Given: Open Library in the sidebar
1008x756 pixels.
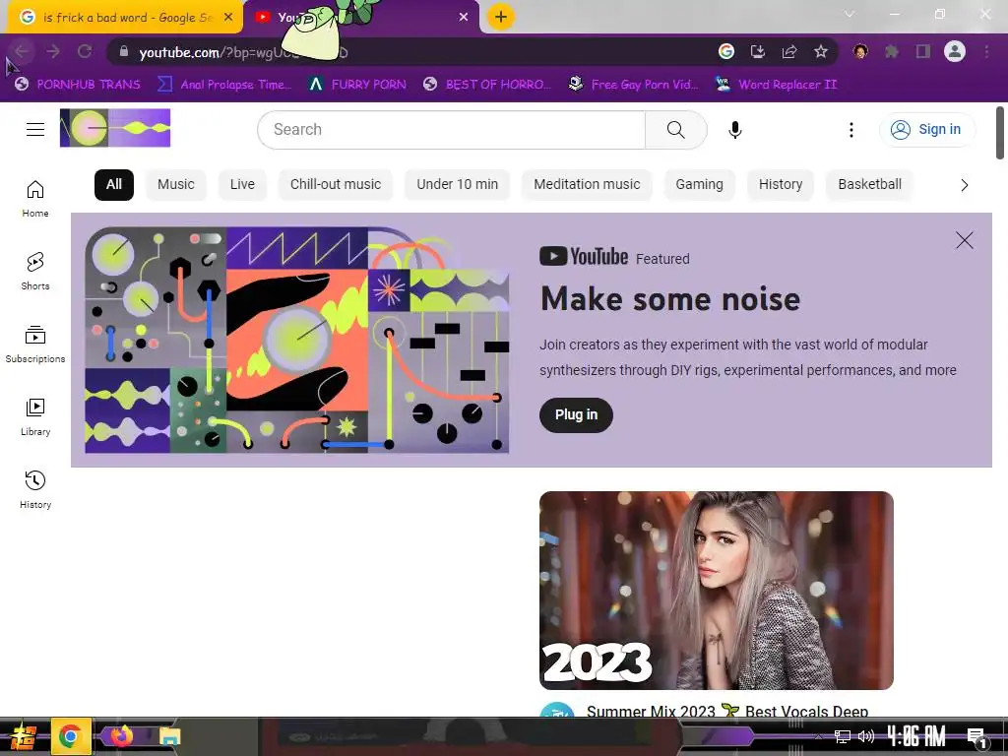Looking at the screenshot, I should point(35,416).
